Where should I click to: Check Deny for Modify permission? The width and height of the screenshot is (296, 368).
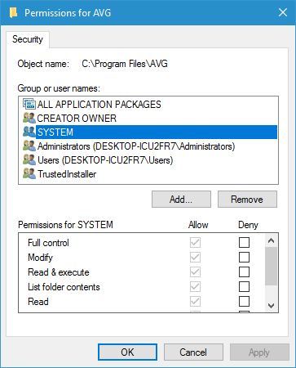tap(244, 257)
